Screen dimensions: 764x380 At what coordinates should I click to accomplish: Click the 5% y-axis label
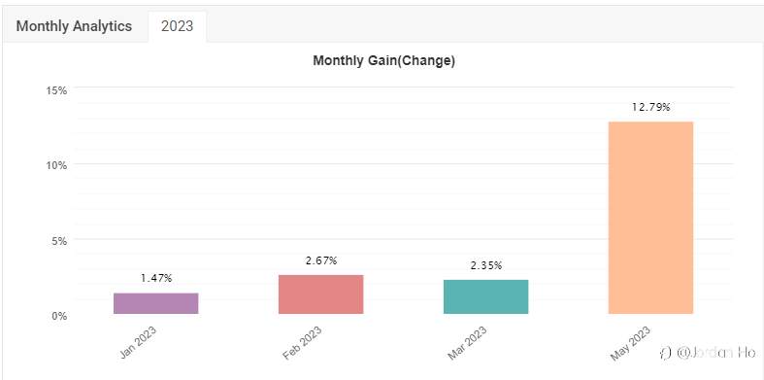coord(59,241)
